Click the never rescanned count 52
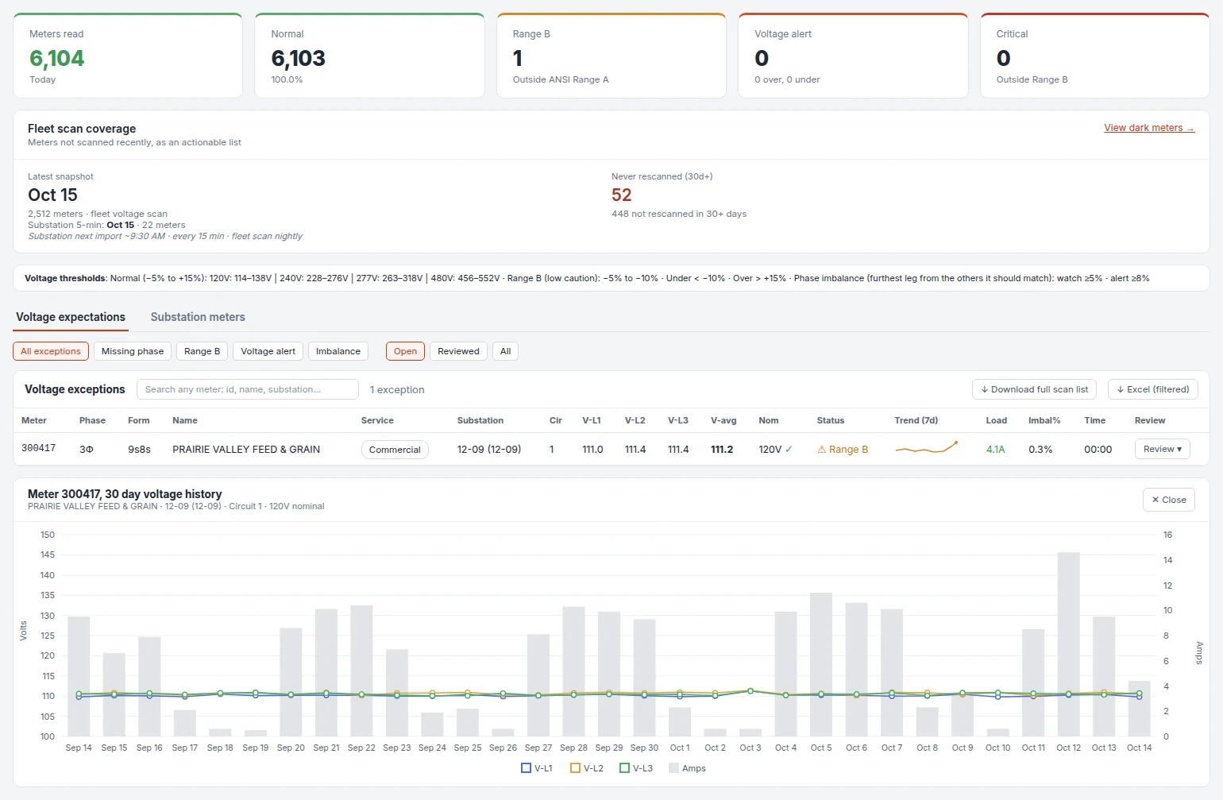The width and height of the screenshot is (1223, 800). (622, 195)
